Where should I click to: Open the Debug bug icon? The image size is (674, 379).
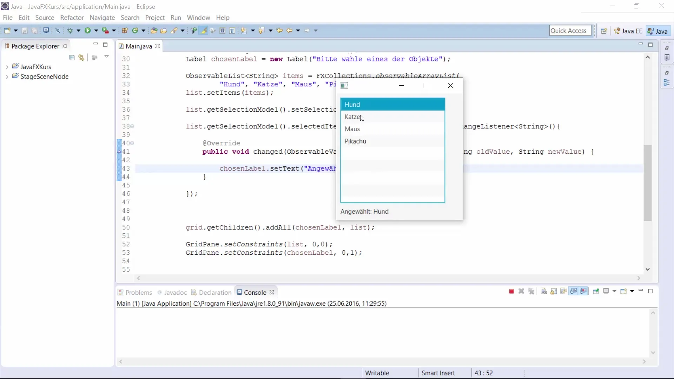pos(70,31)
